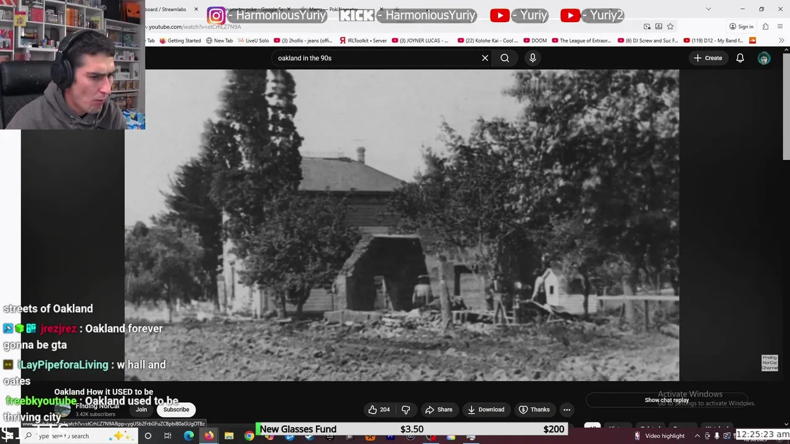Share the Oakland video

[439, 409]
